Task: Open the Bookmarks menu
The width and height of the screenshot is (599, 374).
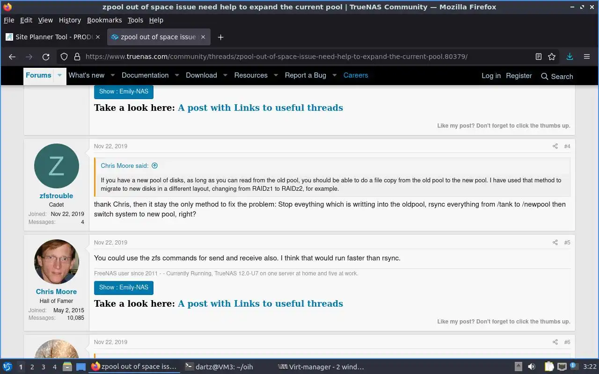Action: (104, 20)
